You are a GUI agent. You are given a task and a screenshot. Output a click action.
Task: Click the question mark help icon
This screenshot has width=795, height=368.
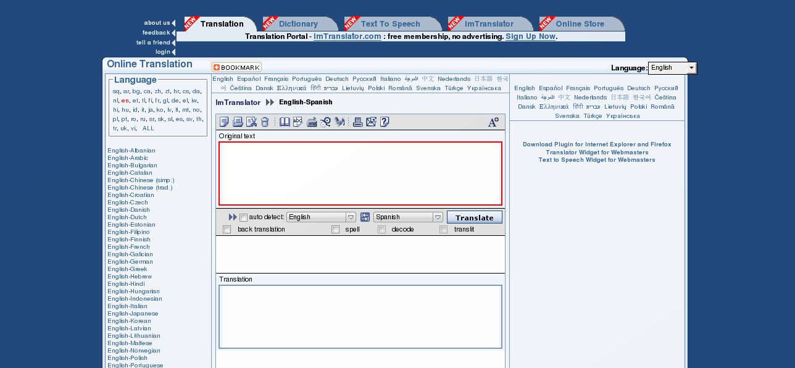[x=385, y=122]
